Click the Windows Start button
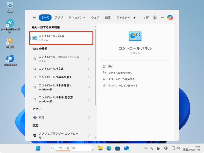Viewport: 204px width, 153px height. [x=38, y=148]
